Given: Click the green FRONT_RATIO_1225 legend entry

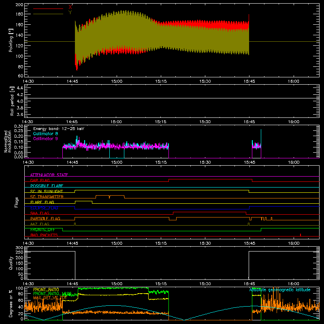Looking at the screenshot, I should 52,294.
